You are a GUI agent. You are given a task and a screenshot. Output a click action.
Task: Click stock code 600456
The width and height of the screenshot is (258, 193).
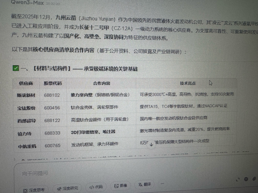click(x=52, y=108)
